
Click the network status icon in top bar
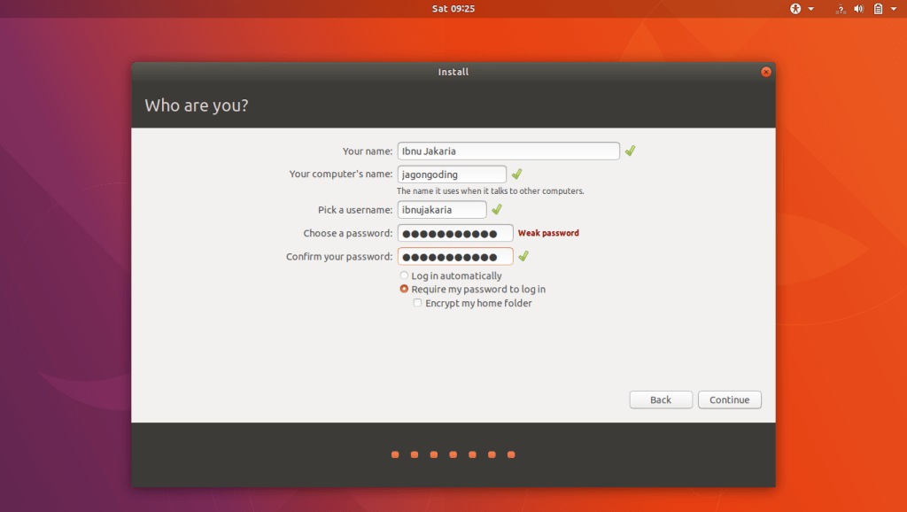[x=840, y=9]
